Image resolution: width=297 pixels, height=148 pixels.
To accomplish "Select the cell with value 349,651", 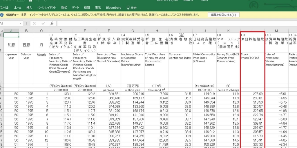I will (109, 94).
